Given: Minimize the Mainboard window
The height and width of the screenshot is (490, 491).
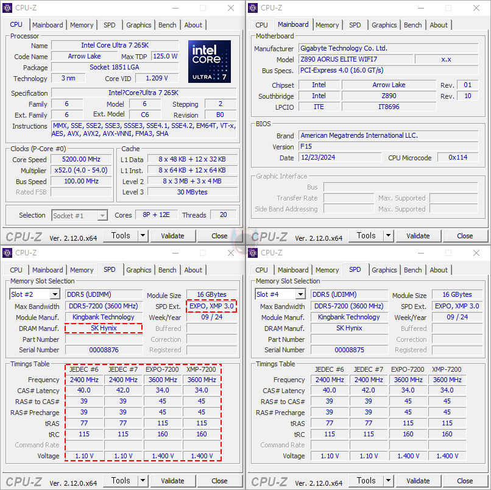Looking at the screenshot, I should pyautogui.click(x=421, y=8).
